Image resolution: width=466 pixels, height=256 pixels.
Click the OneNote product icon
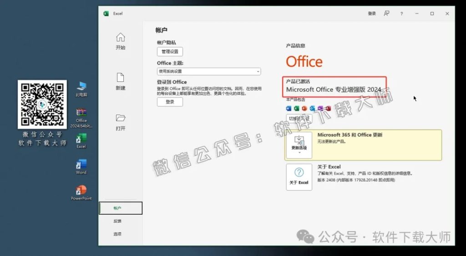[x=320, y=108]
